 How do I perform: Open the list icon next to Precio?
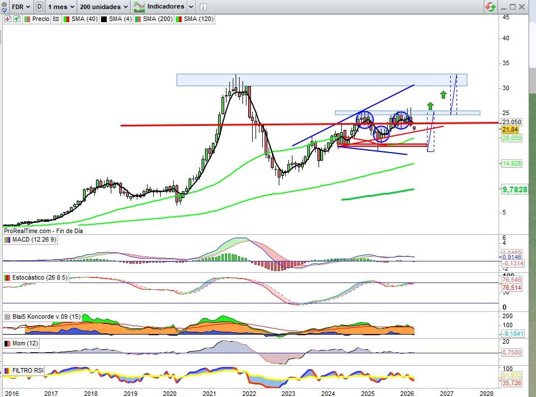[56, 19]
